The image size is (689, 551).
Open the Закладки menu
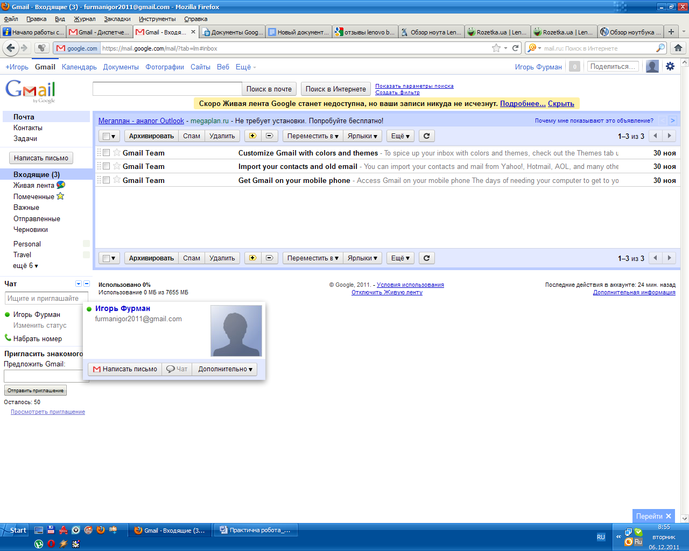pos(117,19)
